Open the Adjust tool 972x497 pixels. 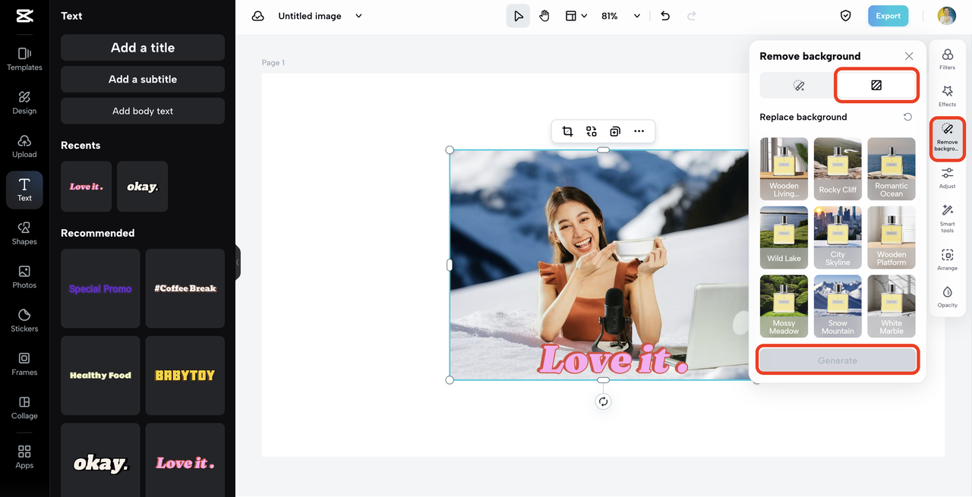pyautogui.click(x=947, y=178)
